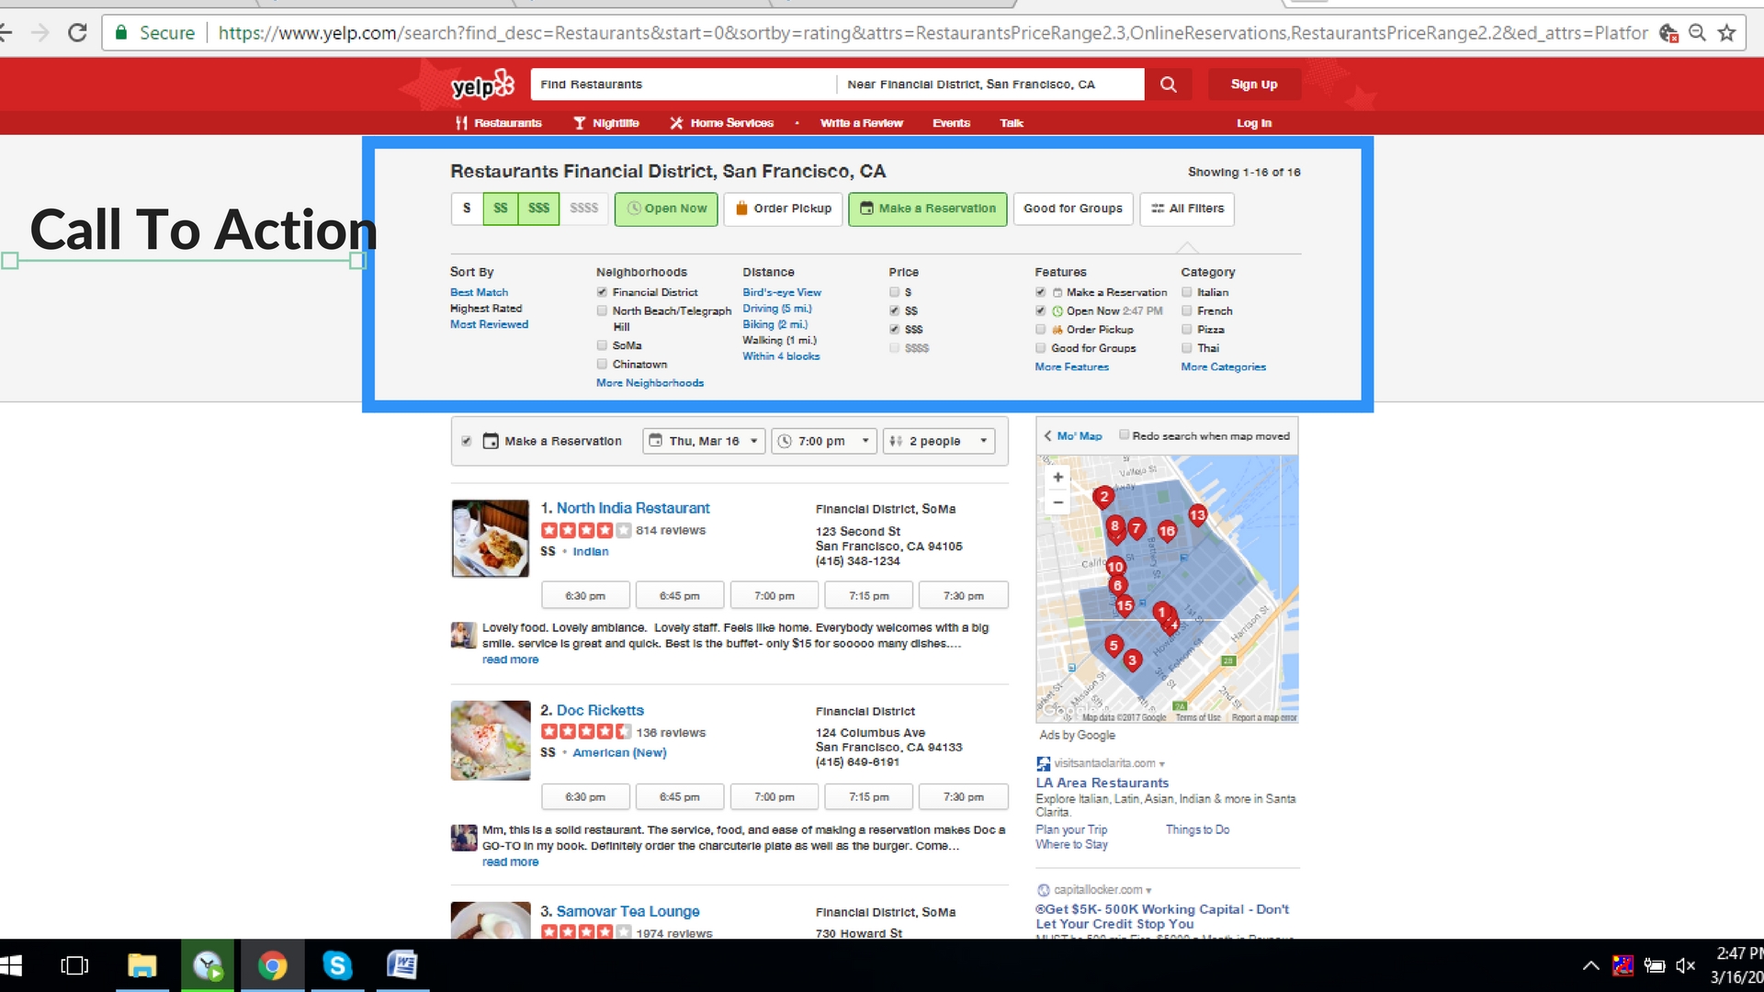The image size is (1764, 992).
Task: Open Word from the taskbar
Action: point(402,965)
